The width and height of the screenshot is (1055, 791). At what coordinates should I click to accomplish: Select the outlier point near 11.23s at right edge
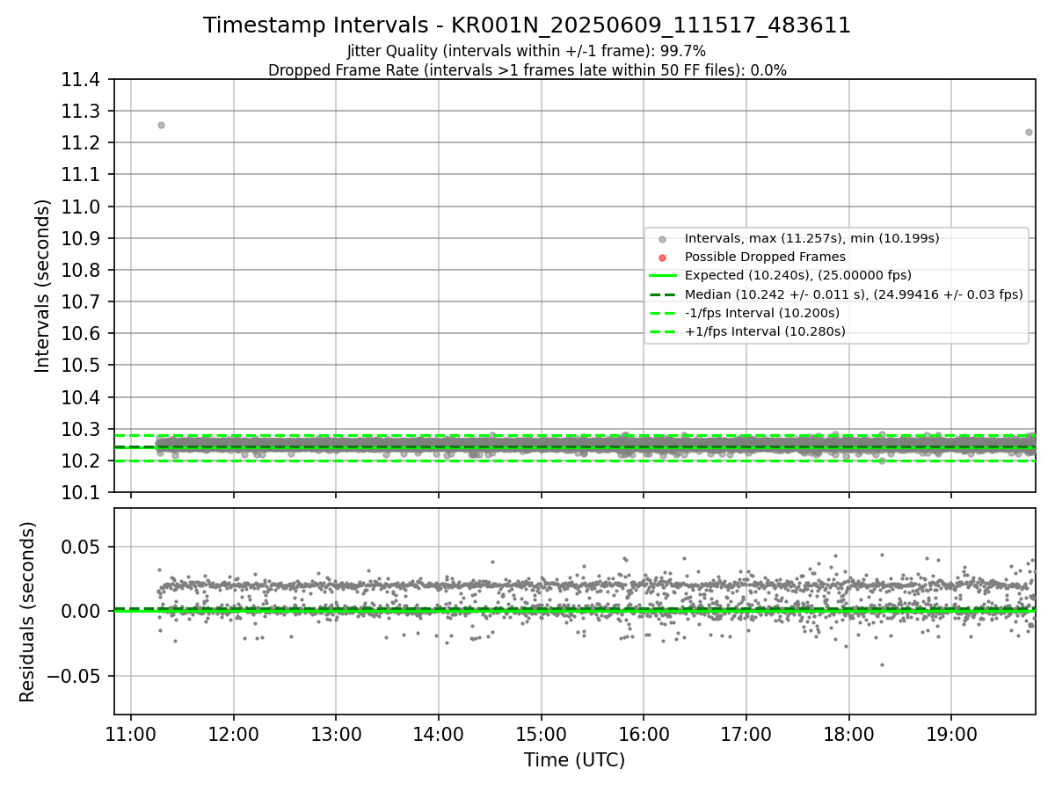(x=1029, y=132)
